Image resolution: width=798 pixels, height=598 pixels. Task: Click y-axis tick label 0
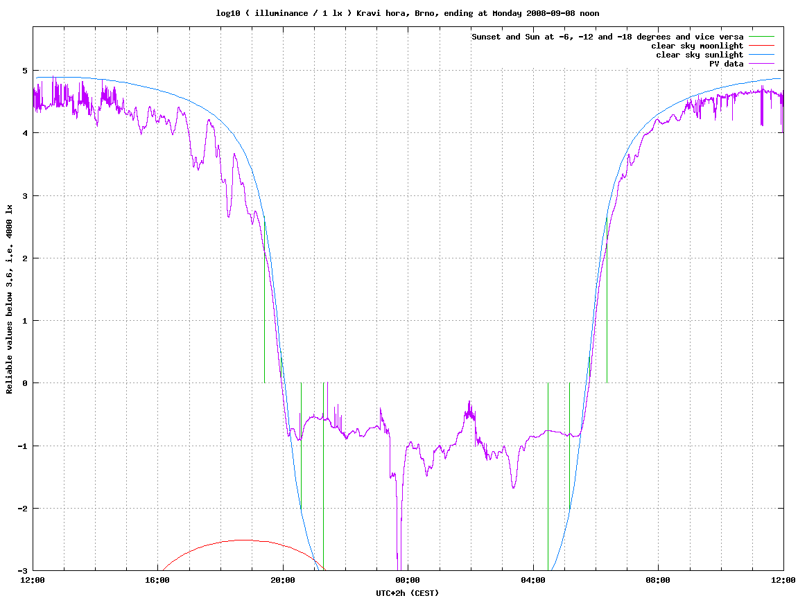click(x=25, y=383)
